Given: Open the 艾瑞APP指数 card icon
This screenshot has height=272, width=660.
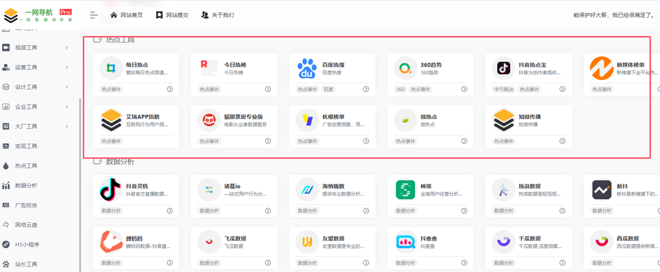Looking at the screenshot, I should (111, 120).
